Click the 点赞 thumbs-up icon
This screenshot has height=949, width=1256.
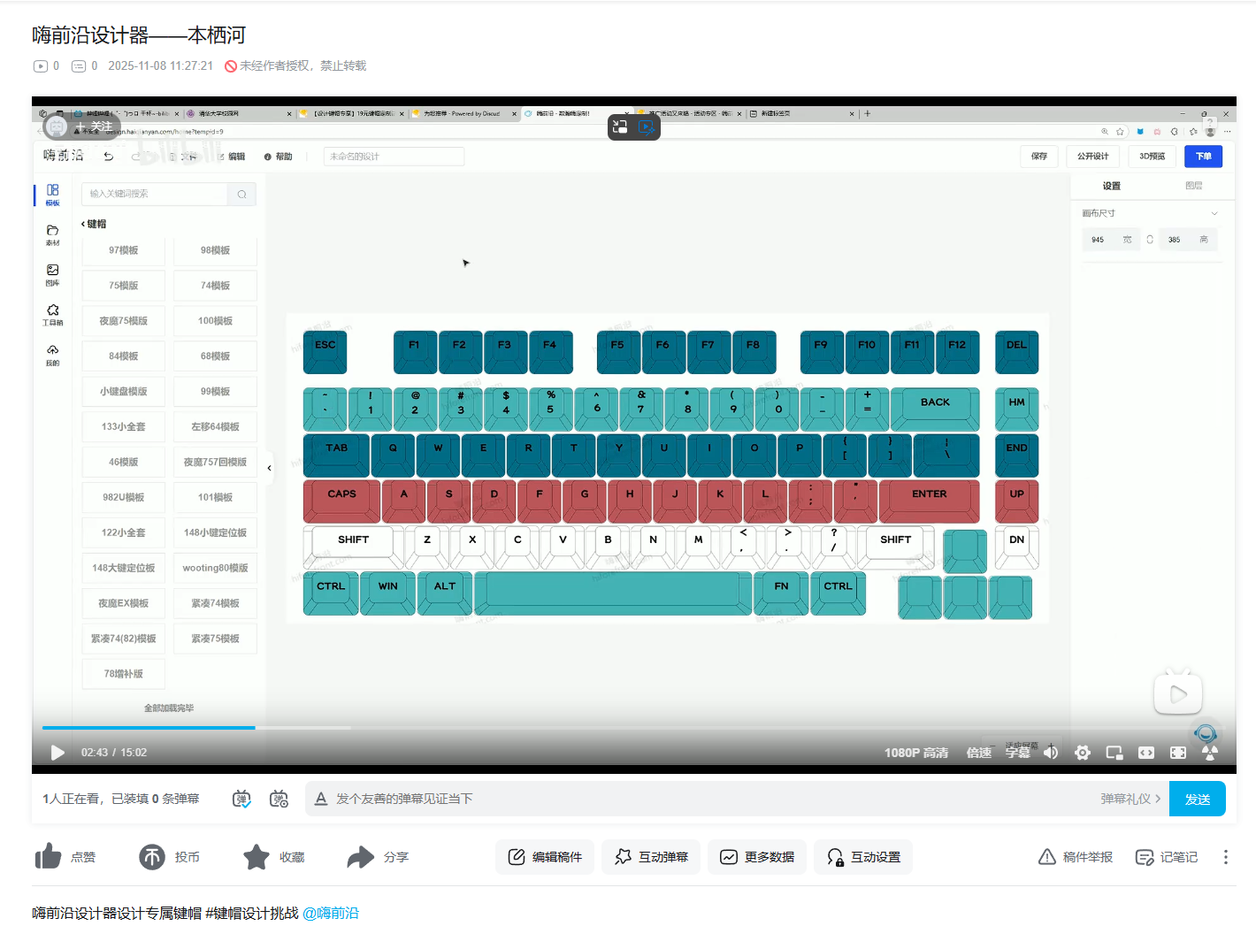(48, 857)
